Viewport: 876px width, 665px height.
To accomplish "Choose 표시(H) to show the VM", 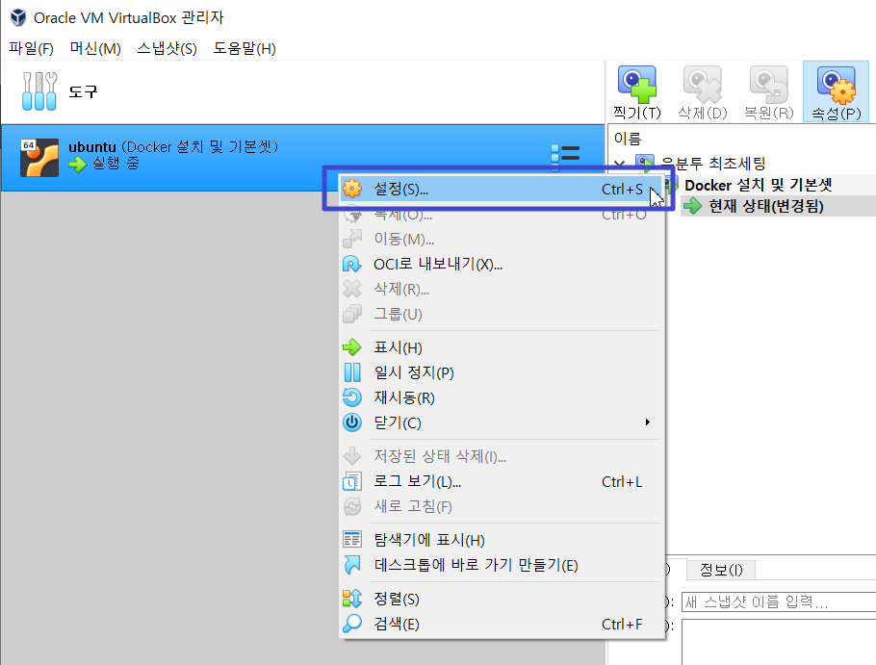I will click(502, 347).
